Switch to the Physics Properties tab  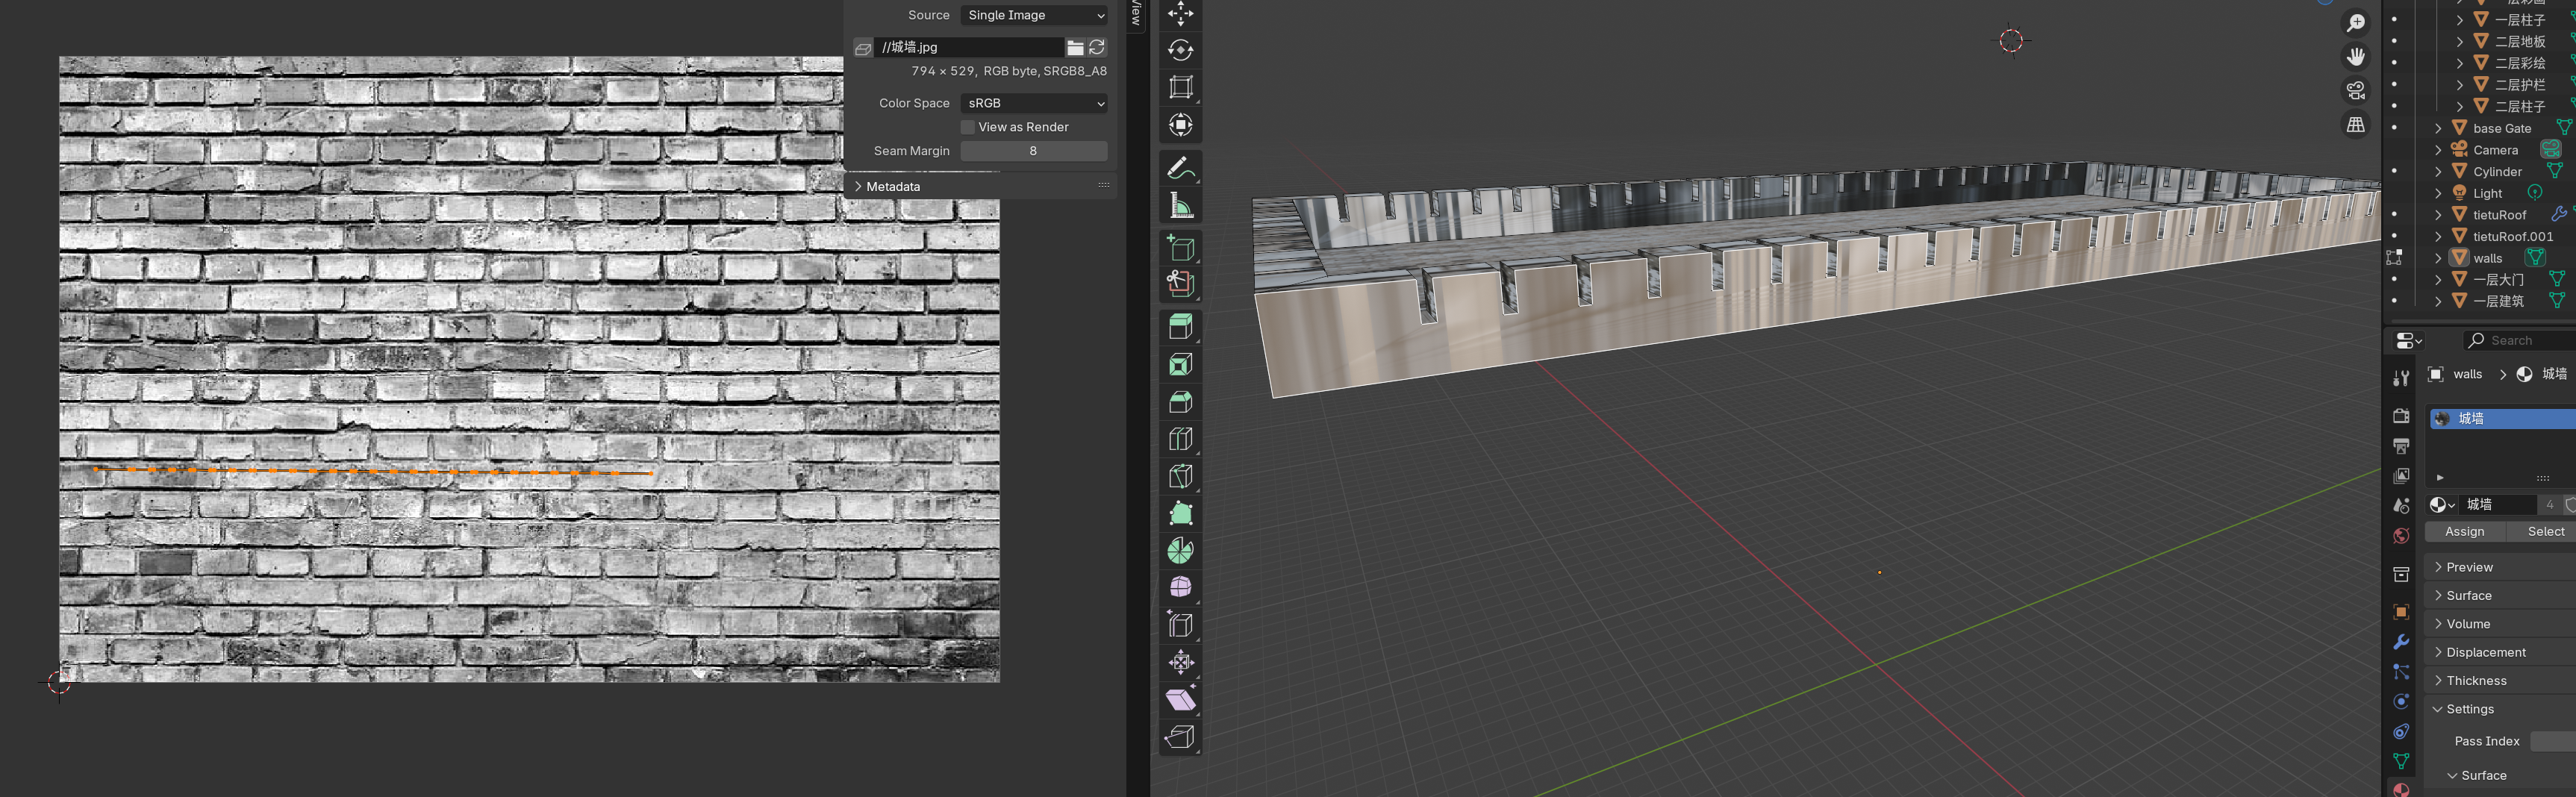2401,701
